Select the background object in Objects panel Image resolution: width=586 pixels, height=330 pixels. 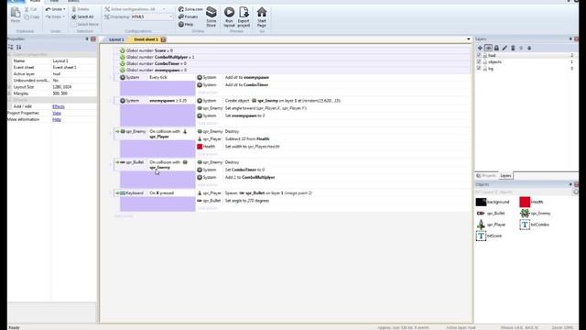[493, 202]
